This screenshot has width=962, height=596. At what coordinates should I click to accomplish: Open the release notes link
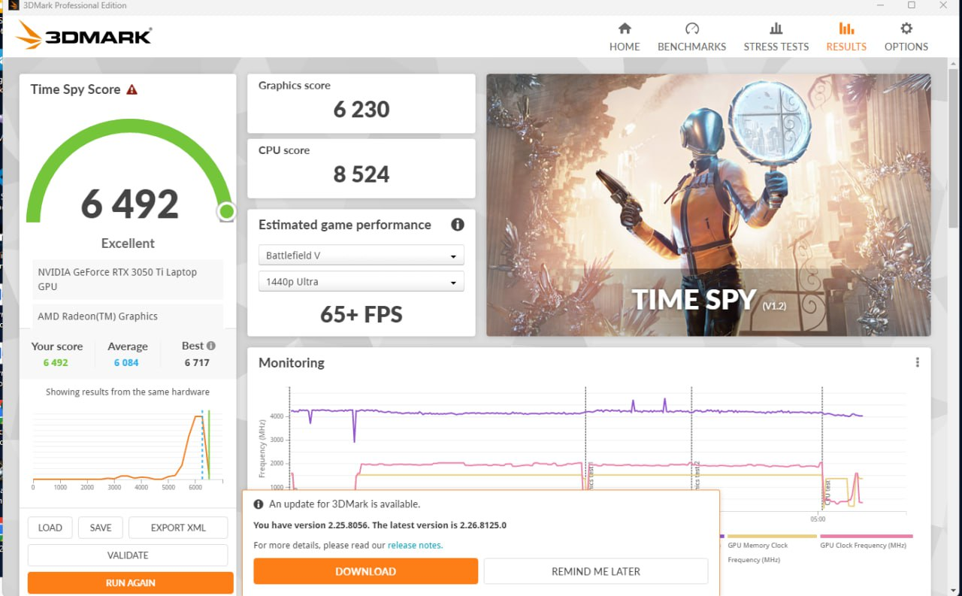[x=415, y=546]
